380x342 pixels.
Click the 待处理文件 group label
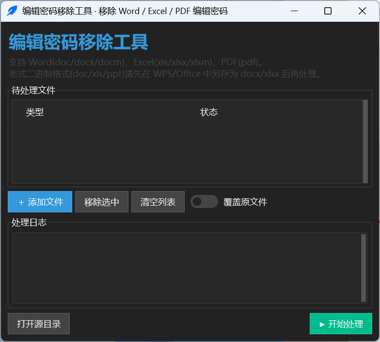33,90
